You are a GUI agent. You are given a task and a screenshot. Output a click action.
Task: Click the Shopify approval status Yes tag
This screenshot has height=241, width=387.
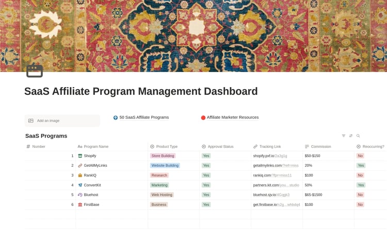click(x=206, y=156)
